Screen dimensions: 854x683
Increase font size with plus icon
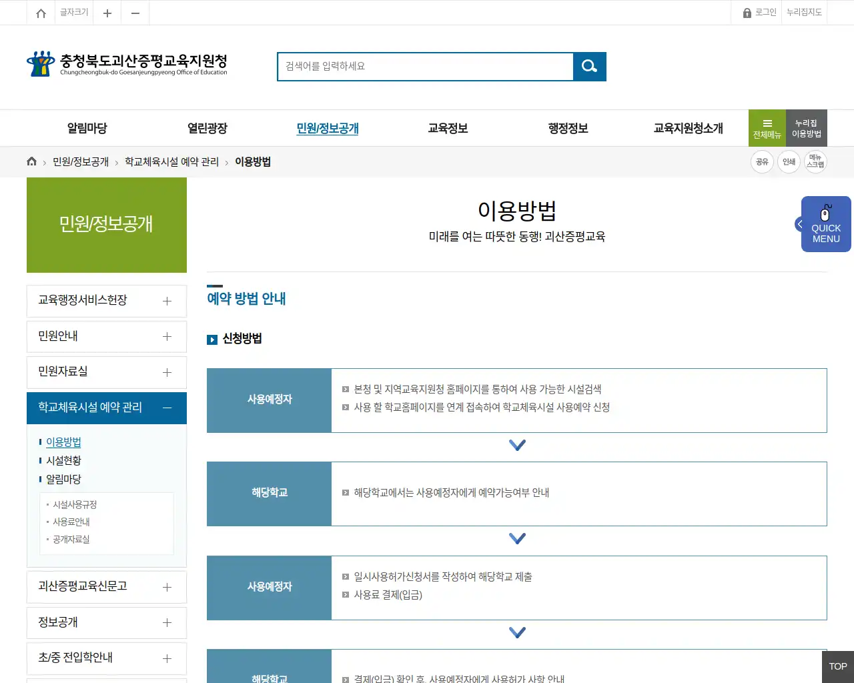107,13
